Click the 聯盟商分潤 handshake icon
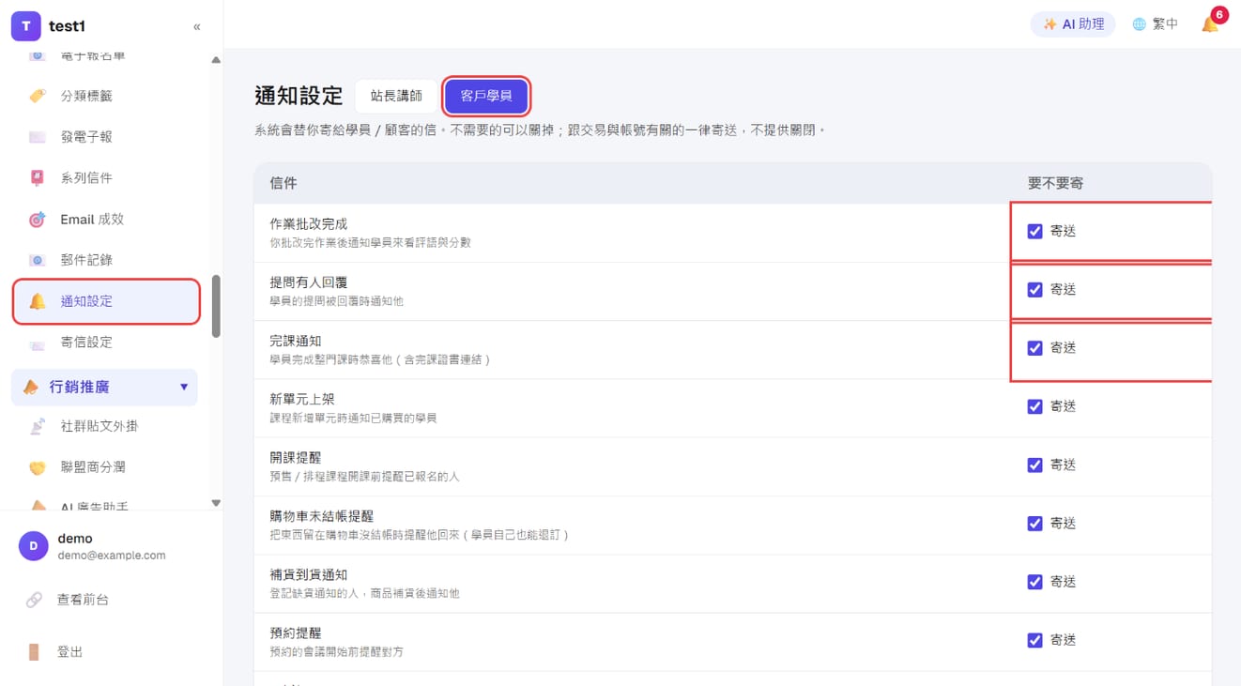The width and height of the screenshot is (1241, 686). tap(38, 467)
